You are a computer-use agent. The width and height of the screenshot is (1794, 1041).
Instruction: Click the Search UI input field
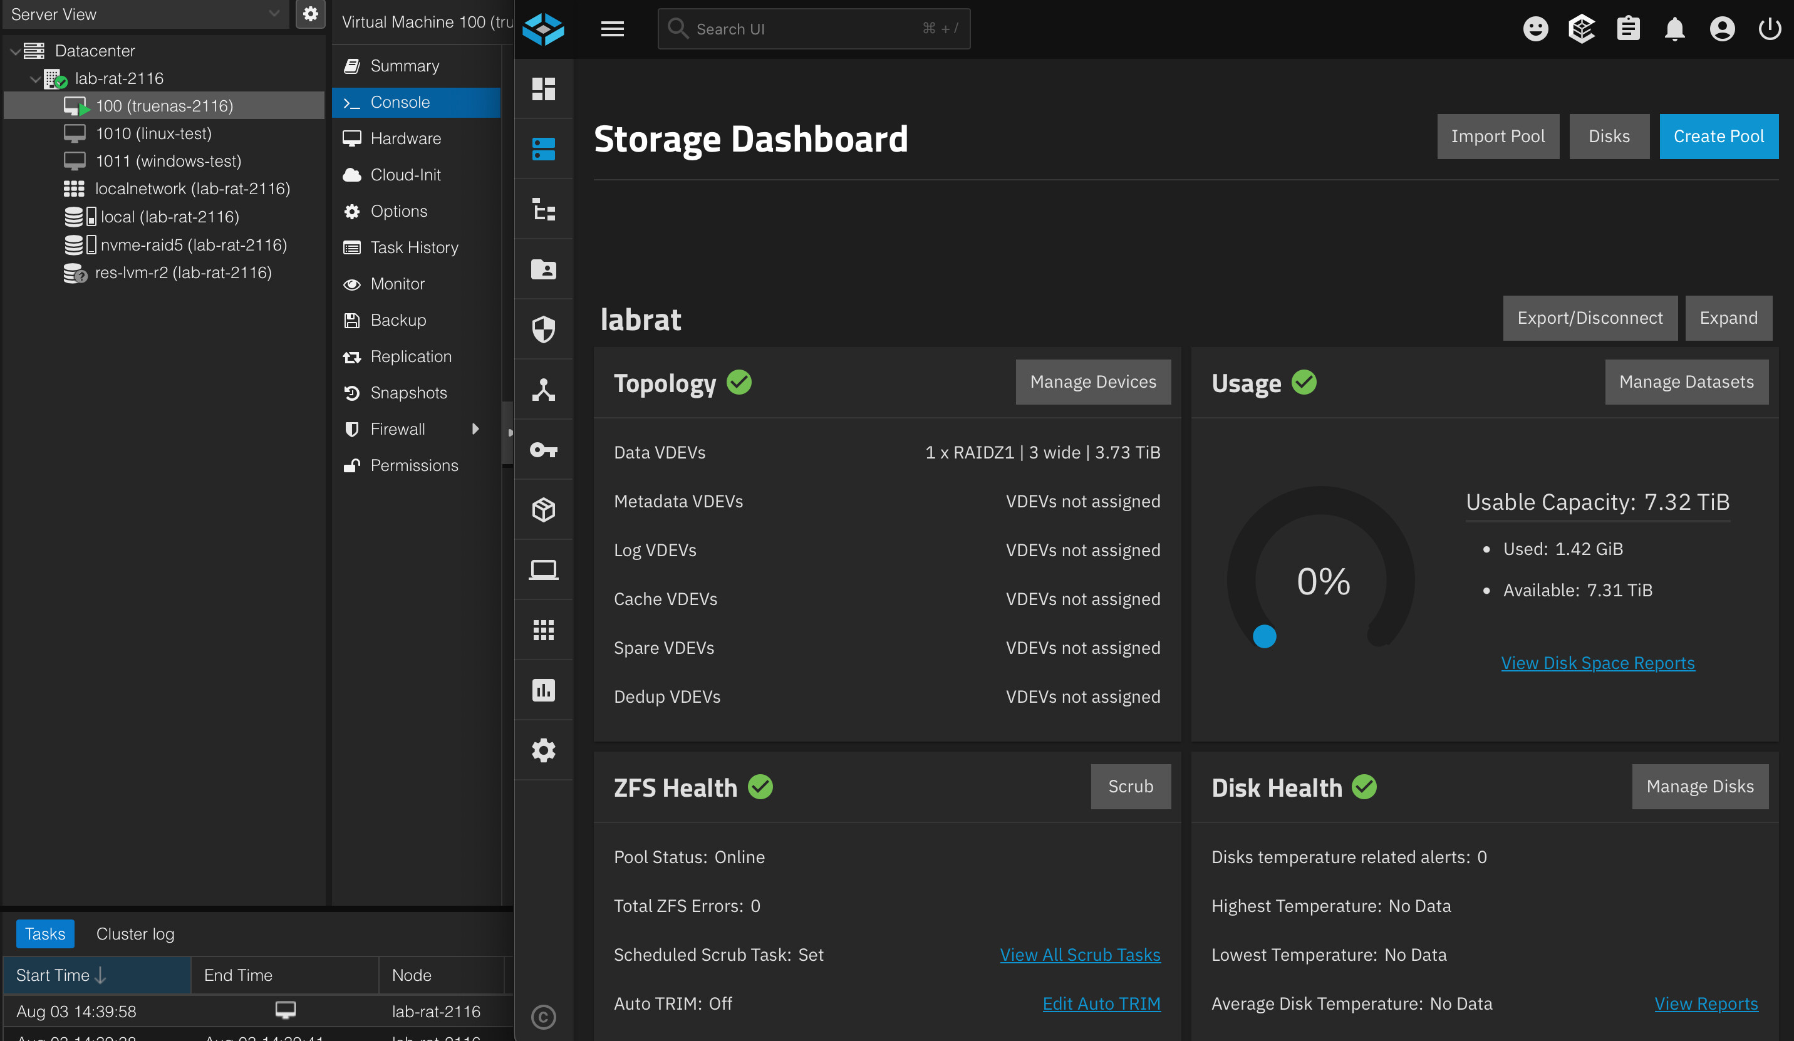coord(814,29)
